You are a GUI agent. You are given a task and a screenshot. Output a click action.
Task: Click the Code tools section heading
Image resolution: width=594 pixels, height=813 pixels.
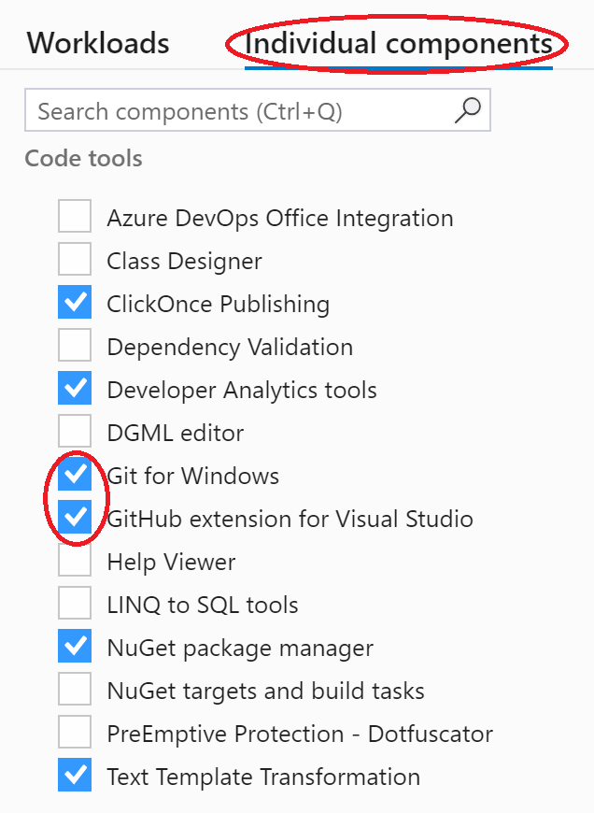pyautogui.click(x=83, y=159)
